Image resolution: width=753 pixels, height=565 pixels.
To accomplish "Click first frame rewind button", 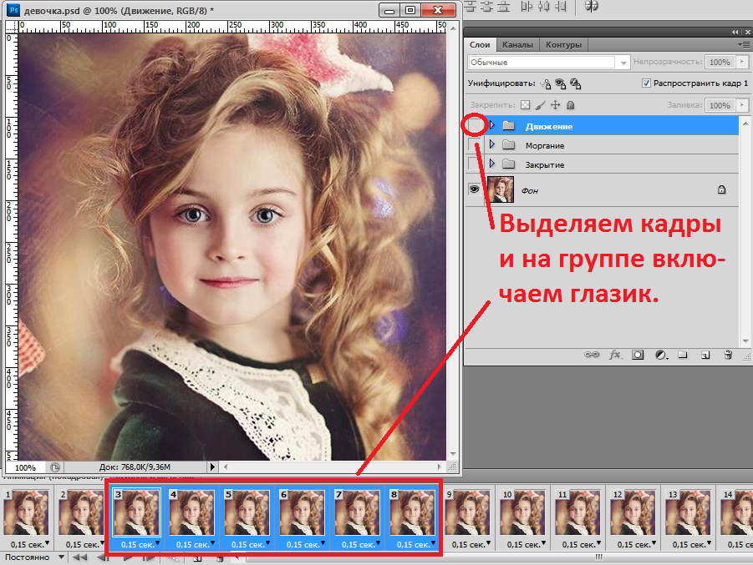I will tap(79, 557).
